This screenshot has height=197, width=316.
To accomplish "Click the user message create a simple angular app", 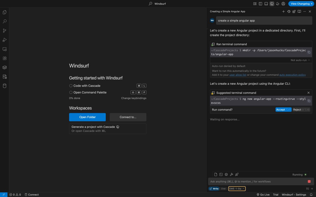I will 264,20.
